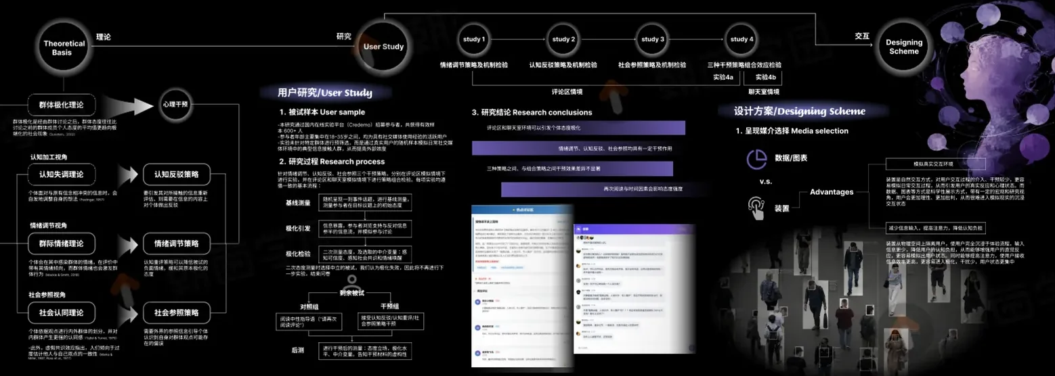This screenshot has width=1055, height=376.
Task: Click the 理论 label next to Theoretical Basis
Action: (x=104, y=37)
